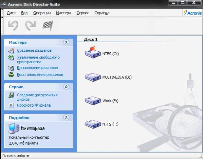Click the Acronis logo in menu bar
203x159 pixels.
(193, 13)
